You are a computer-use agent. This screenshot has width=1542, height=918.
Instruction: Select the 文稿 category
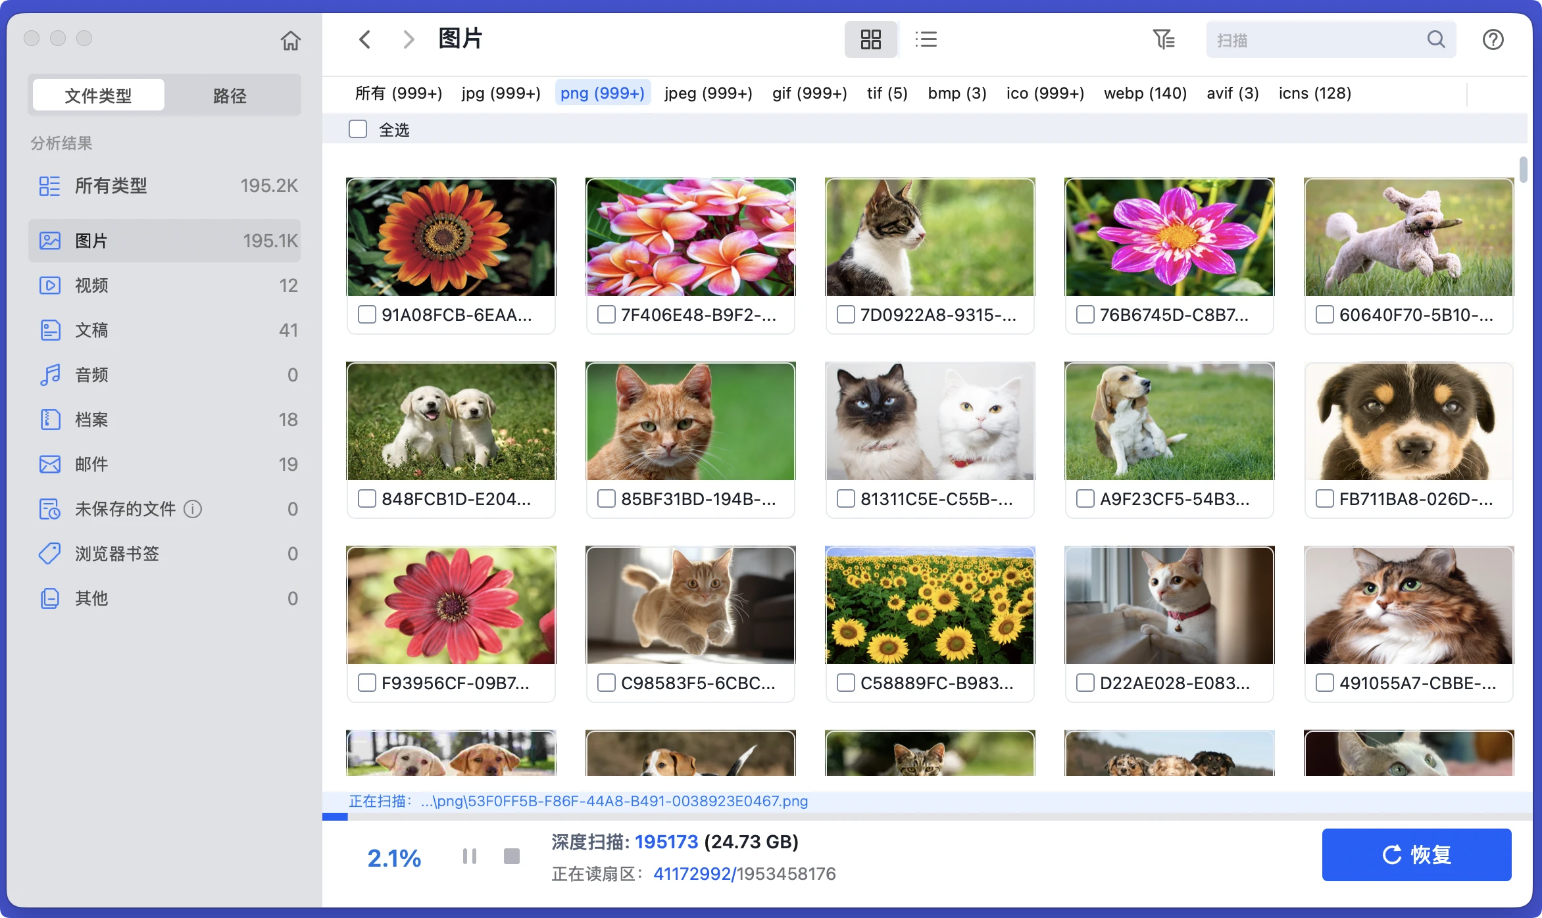coord(90,330)
